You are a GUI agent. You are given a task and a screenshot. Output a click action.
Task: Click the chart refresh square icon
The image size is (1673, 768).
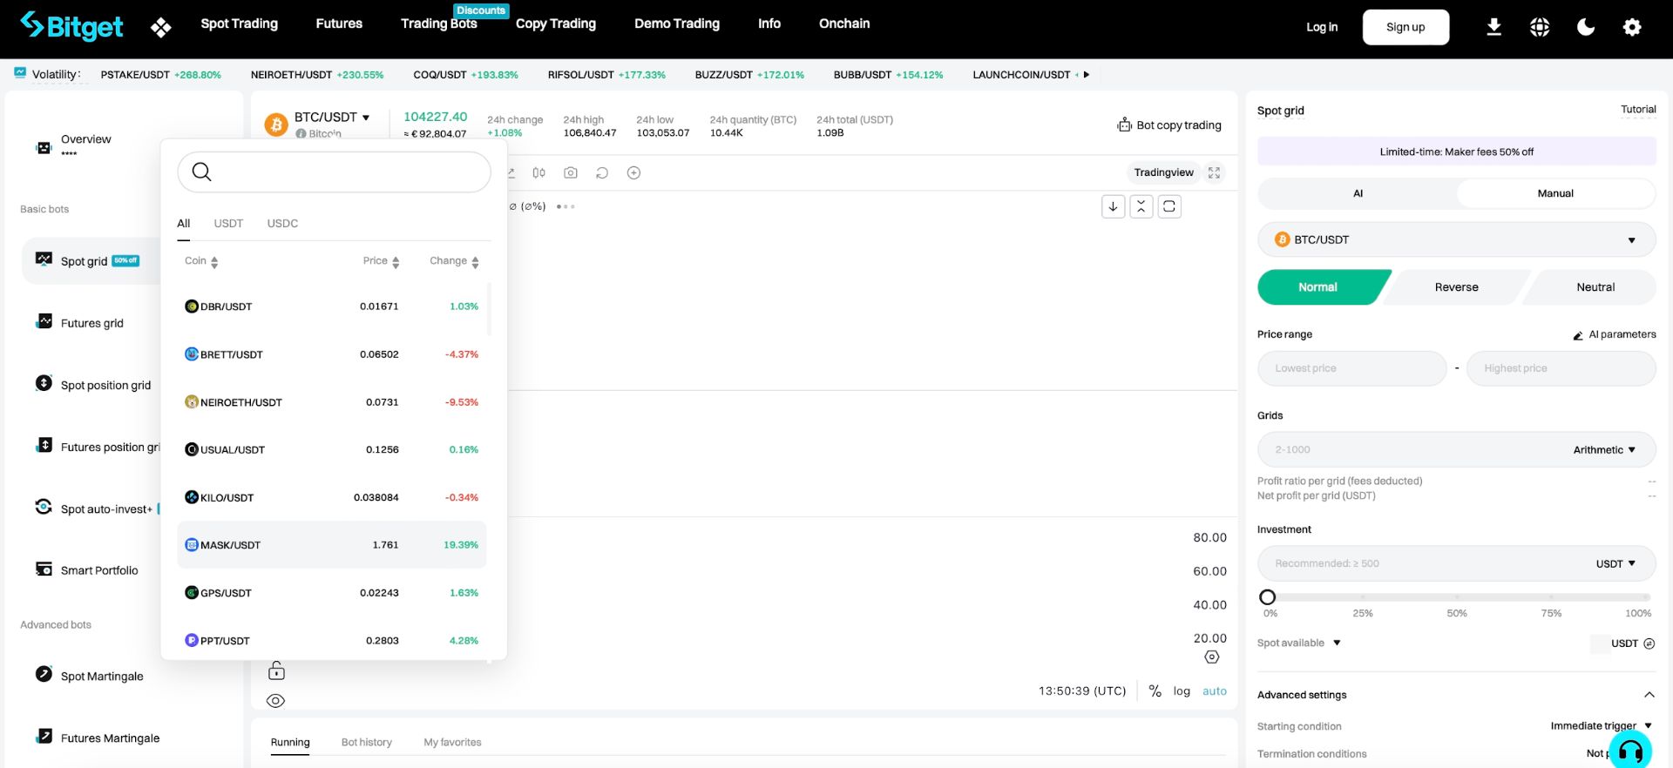pyautogui.click(x=1169, y=206)
